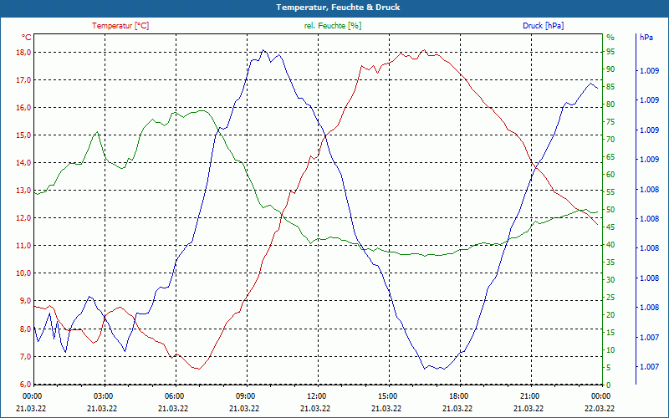Click the green '25' humidity tick label

(610, 298)
